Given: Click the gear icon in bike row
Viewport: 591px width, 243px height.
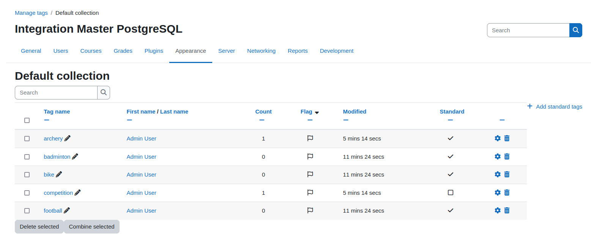Looking at the screenshot, I should pos(498,174).
